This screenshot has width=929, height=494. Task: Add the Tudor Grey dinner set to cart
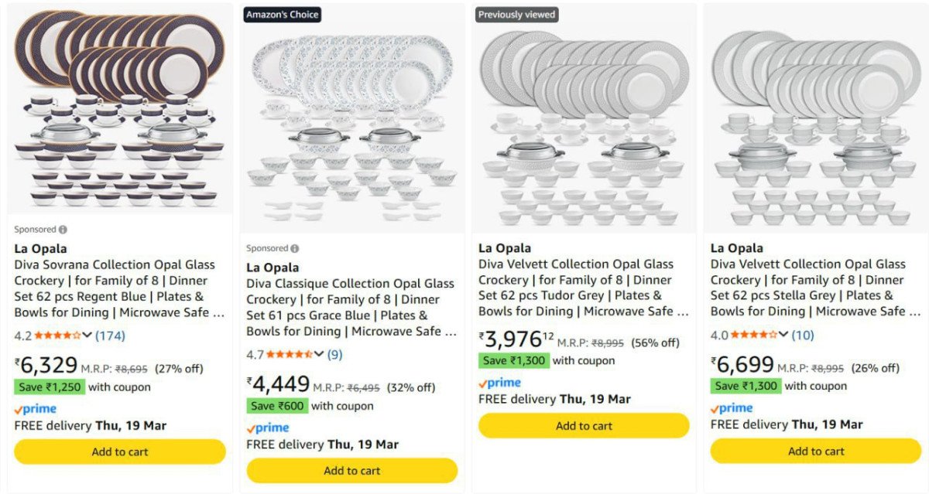pos(584,425)
